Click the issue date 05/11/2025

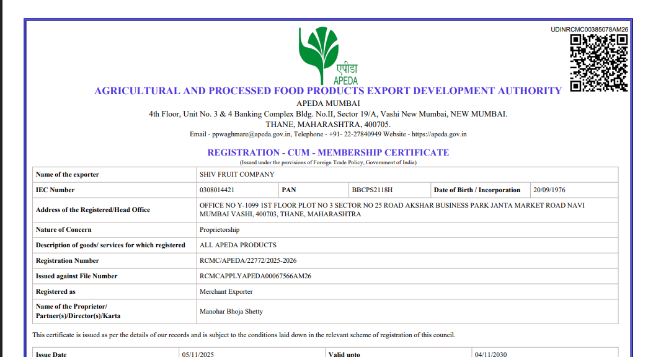[x=197, y=354]
